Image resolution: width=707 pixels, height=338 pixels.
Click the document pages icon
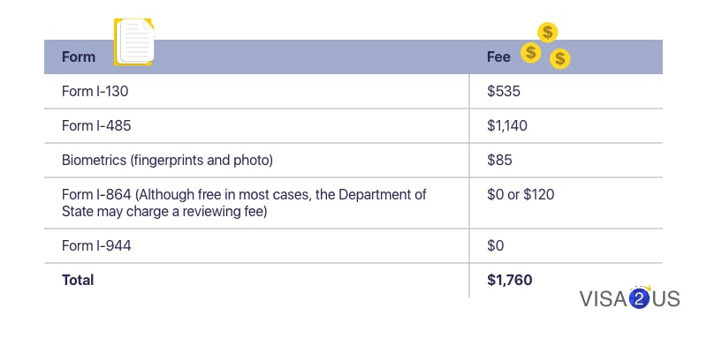point(134,41)
